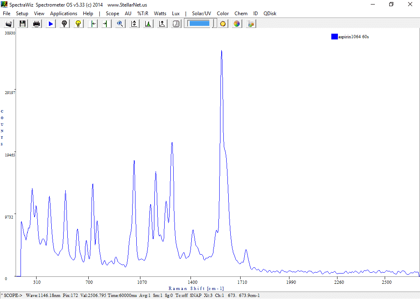420x299 pixels.
Task: Open the ID menu item
Action: (255, 14)
